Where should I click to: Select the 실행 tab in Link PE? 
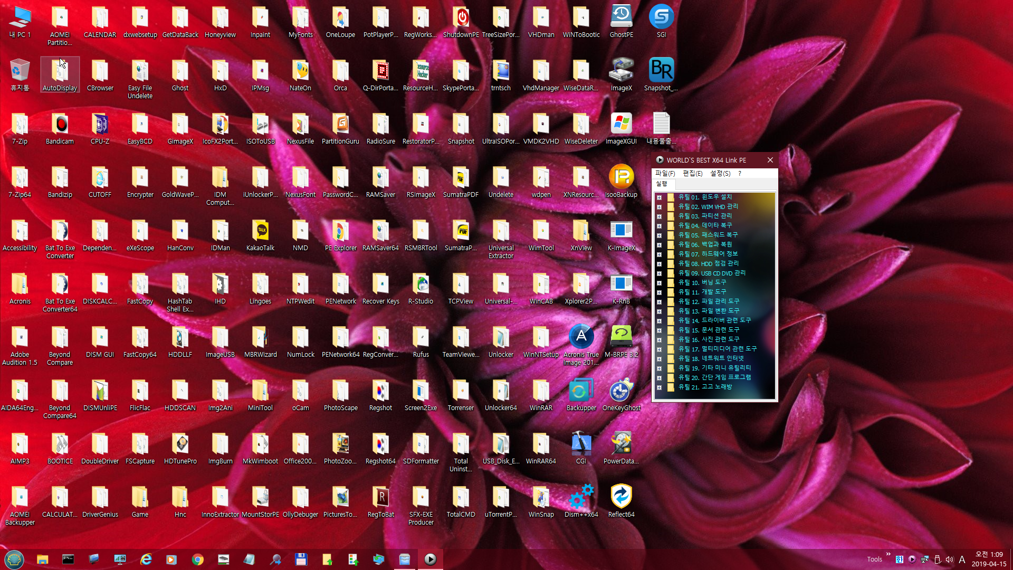[661, 184]
